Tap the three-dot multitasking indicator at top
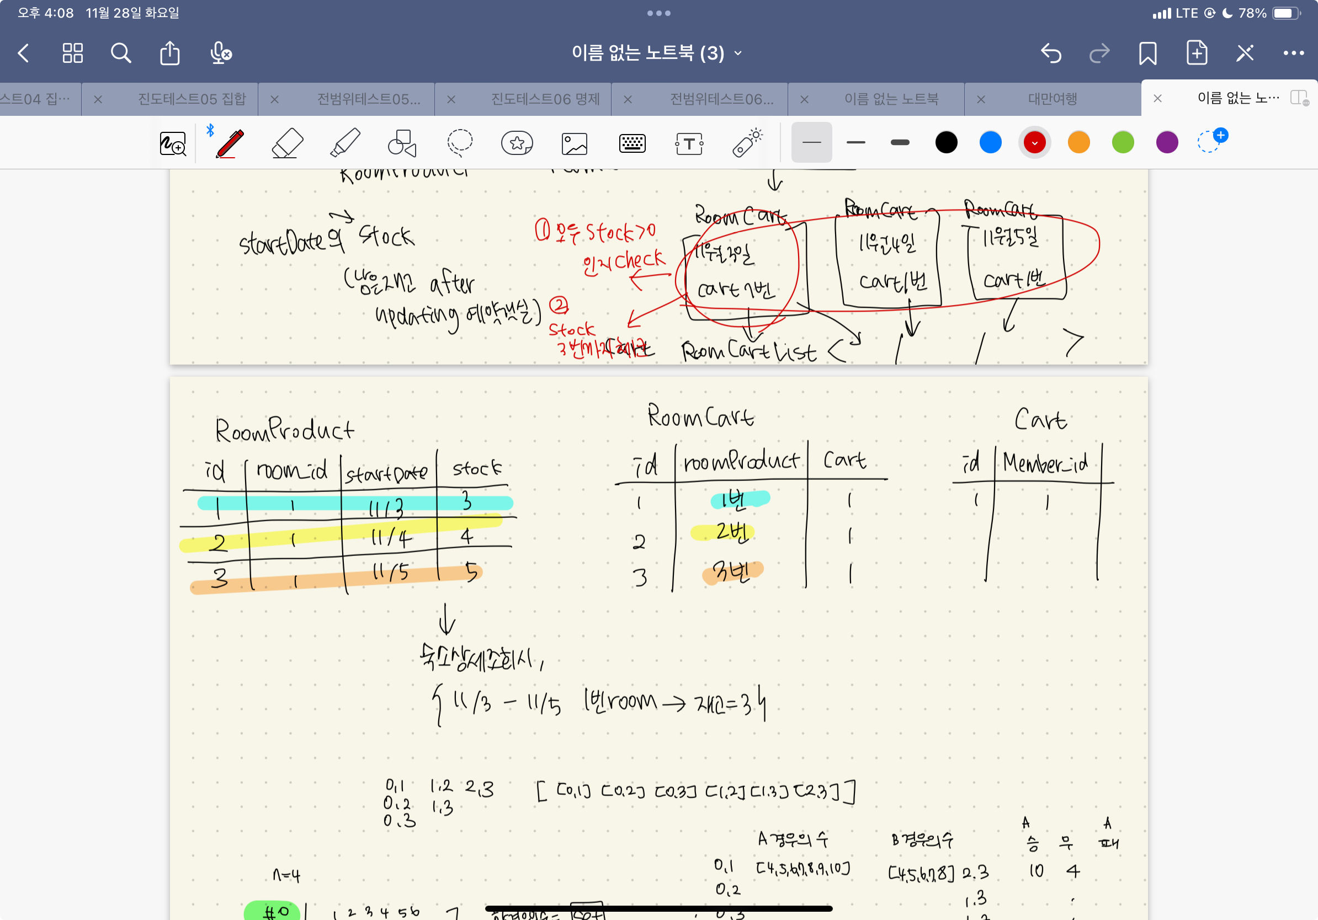 tap(658, 13)
